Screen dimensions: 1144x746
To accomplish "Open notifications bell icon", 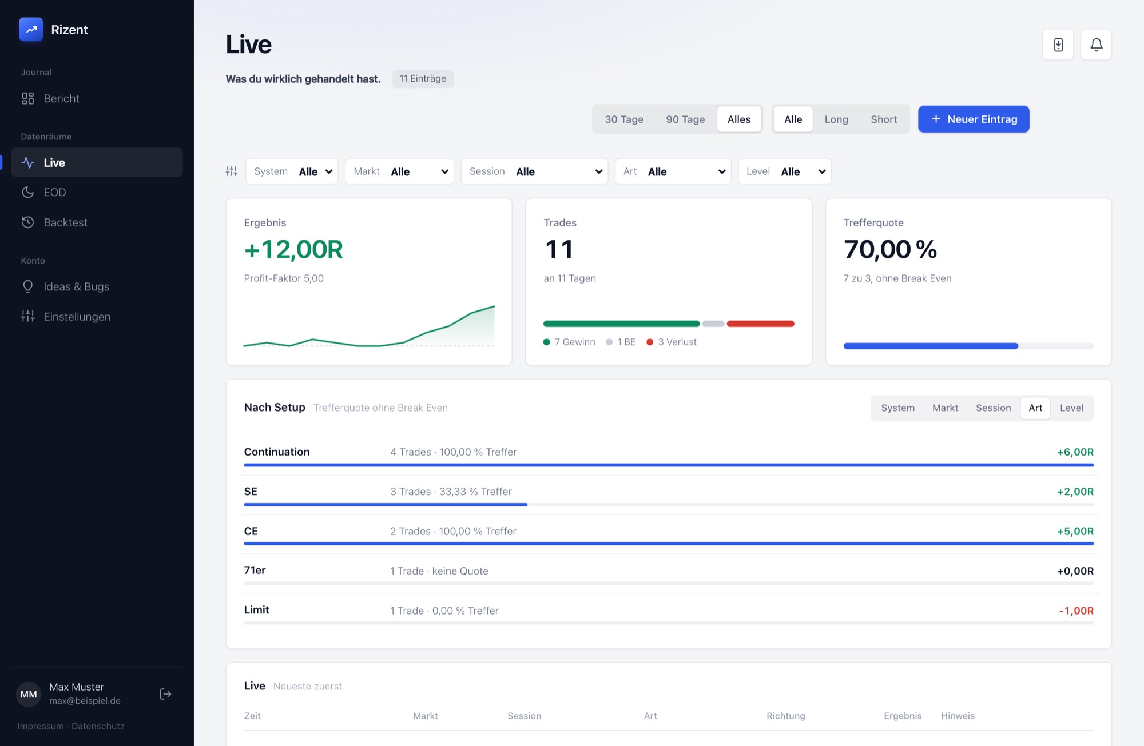I will point(1096,45).
